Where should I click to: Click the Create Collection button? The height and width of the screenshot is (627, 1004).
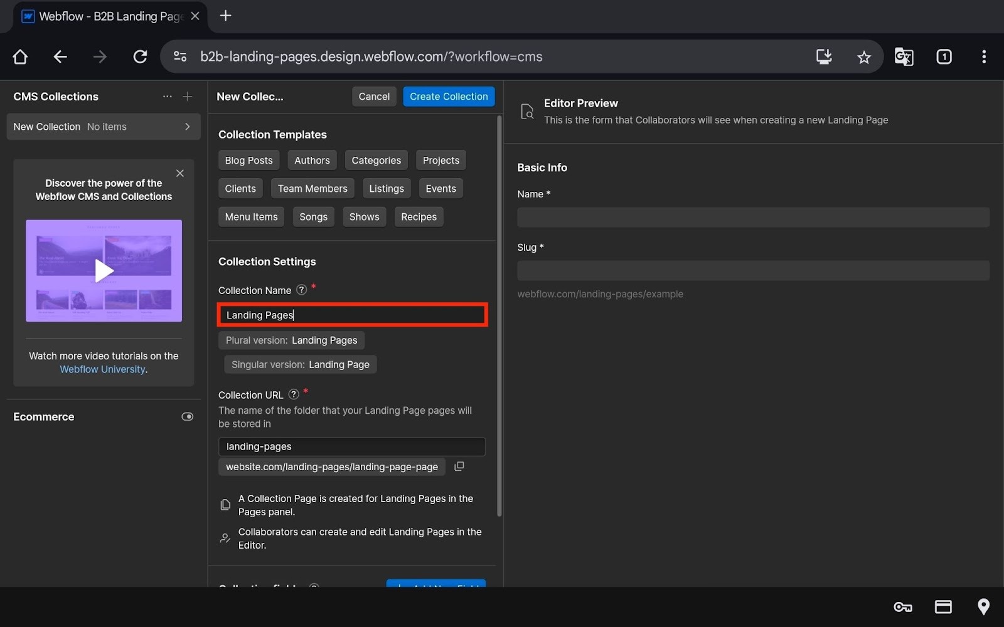pyautogui.click(x=449, y=97)
